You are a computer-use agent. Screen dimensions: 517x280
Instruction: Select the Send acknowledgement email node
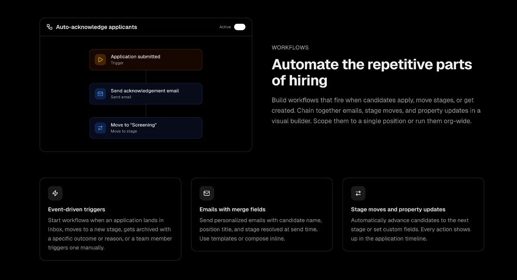146,94
